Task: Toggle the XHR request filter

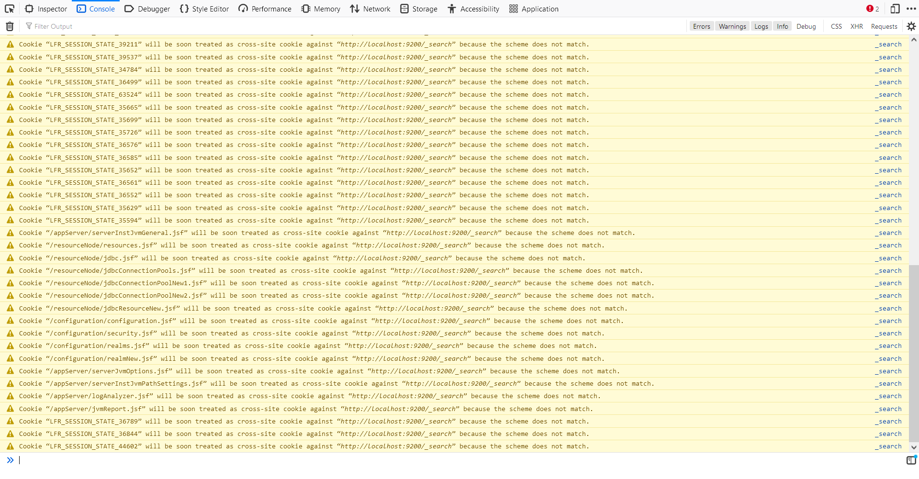Action: pos(857,26)
